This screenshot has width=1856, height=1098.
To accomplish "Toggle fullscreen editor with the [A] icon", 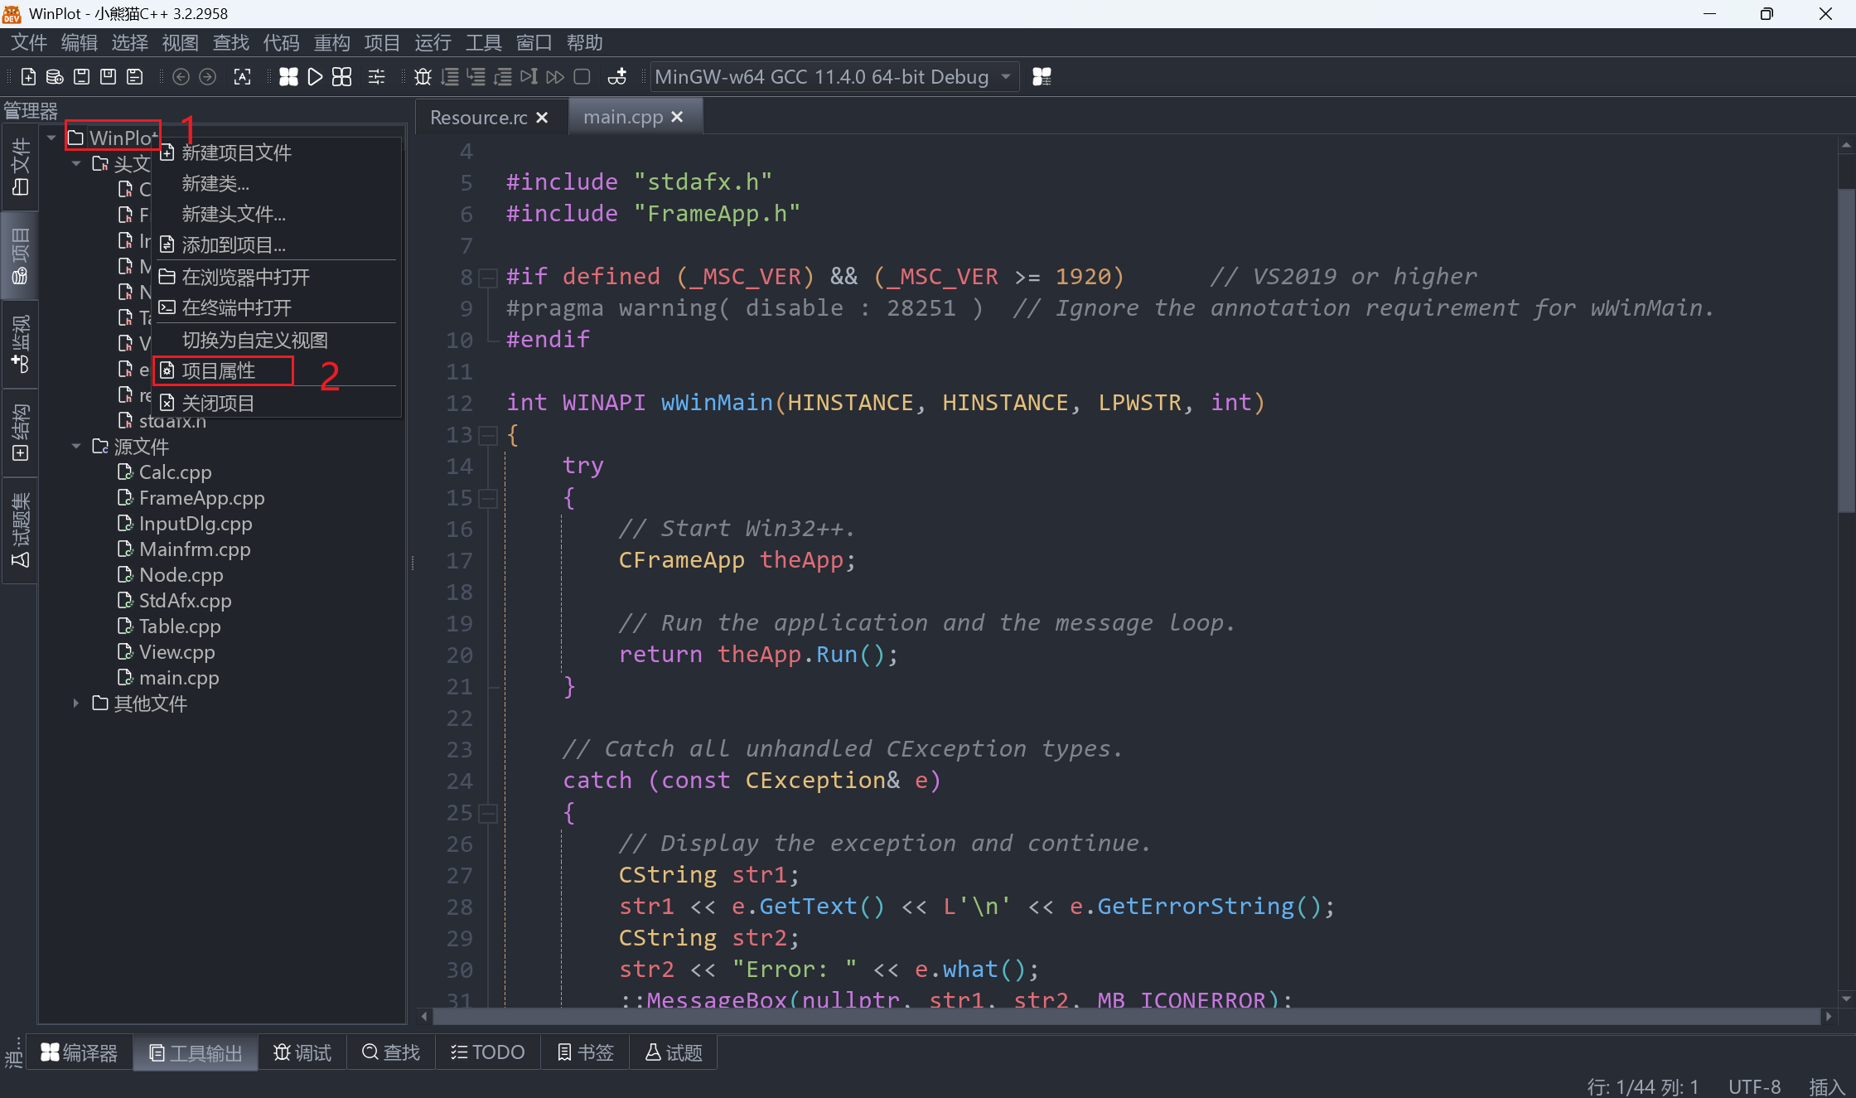I will pyautogui.click(x=243, y=76).
